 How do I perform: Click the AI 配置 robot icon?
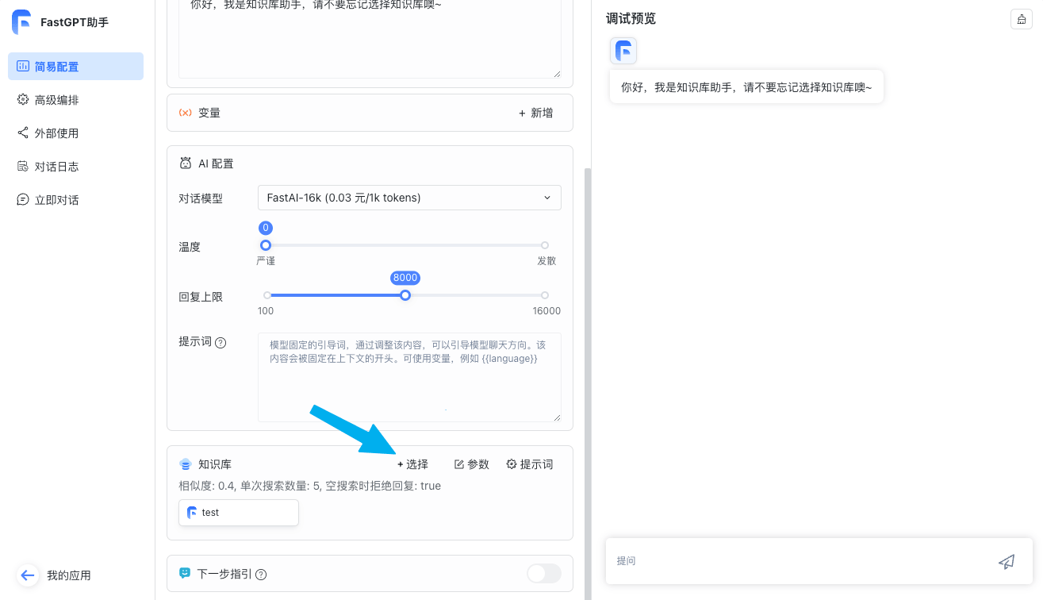click(x=186, y=163)
